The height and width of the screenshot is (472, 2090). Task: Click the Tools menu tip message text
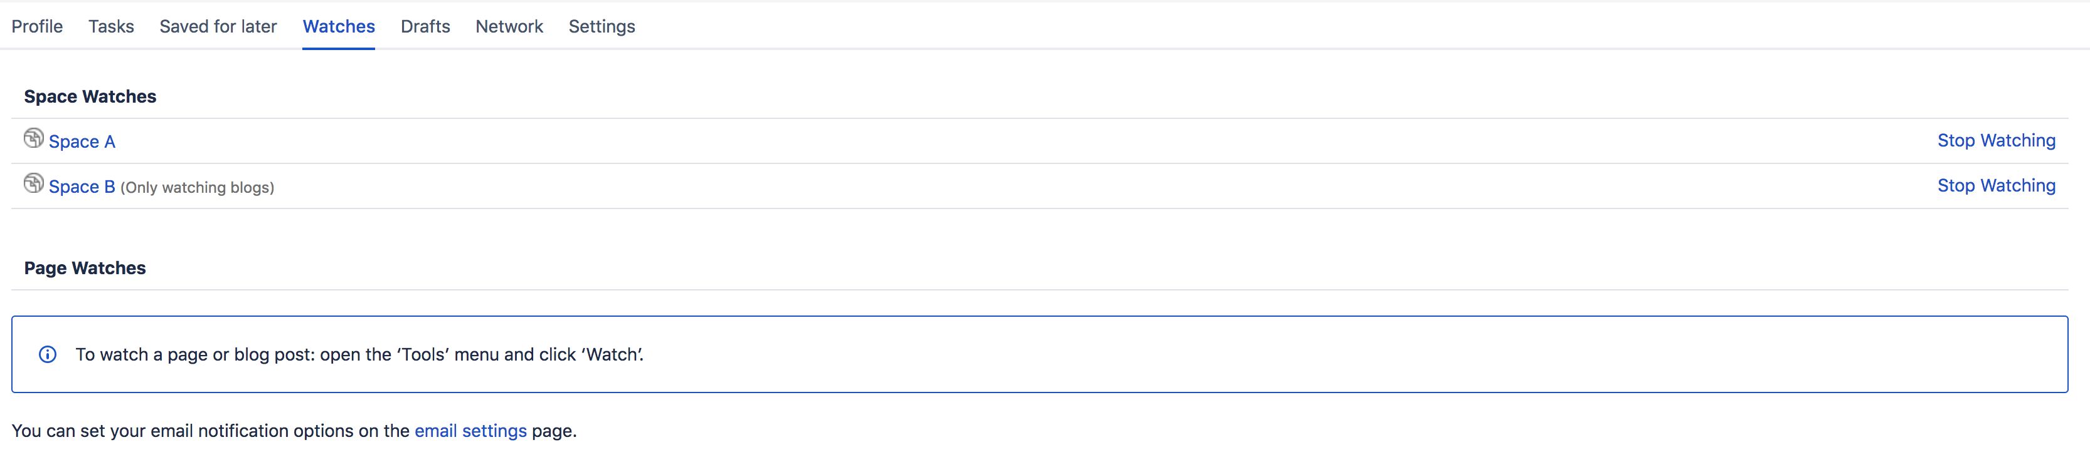[359, 354]
